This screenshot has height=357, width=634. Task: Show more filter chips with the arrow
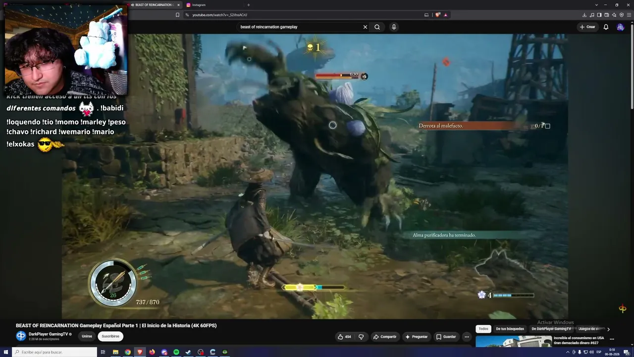tap(608, 329)
